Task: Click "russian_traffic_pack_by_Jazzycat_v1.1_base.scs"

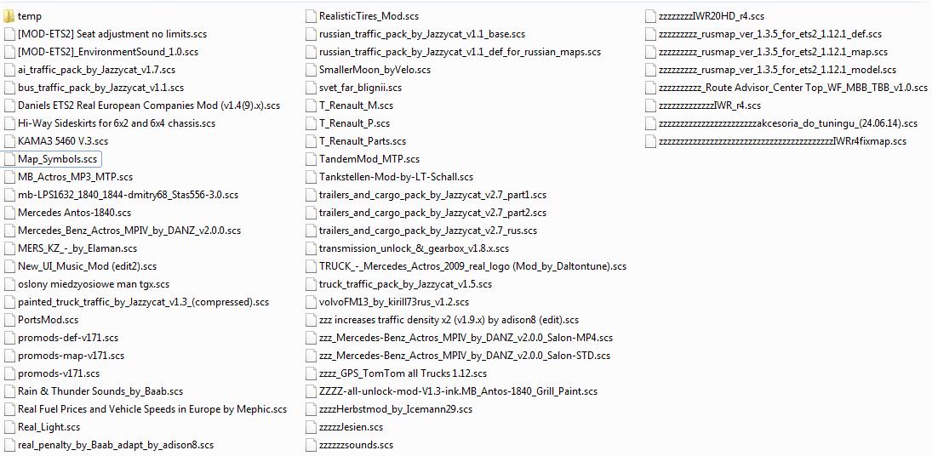Action: (422, 34)
